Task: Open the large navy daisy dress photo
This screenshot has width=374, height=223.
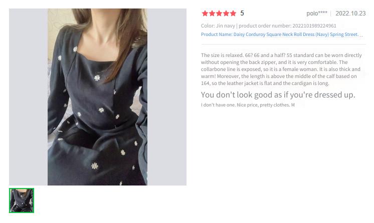Action: point(97,97)
